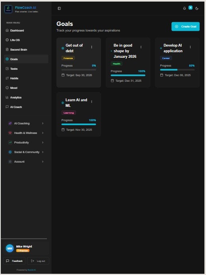
Task: Click the FlowCoach AI logo icon
Action: click(x=8, y=9)
